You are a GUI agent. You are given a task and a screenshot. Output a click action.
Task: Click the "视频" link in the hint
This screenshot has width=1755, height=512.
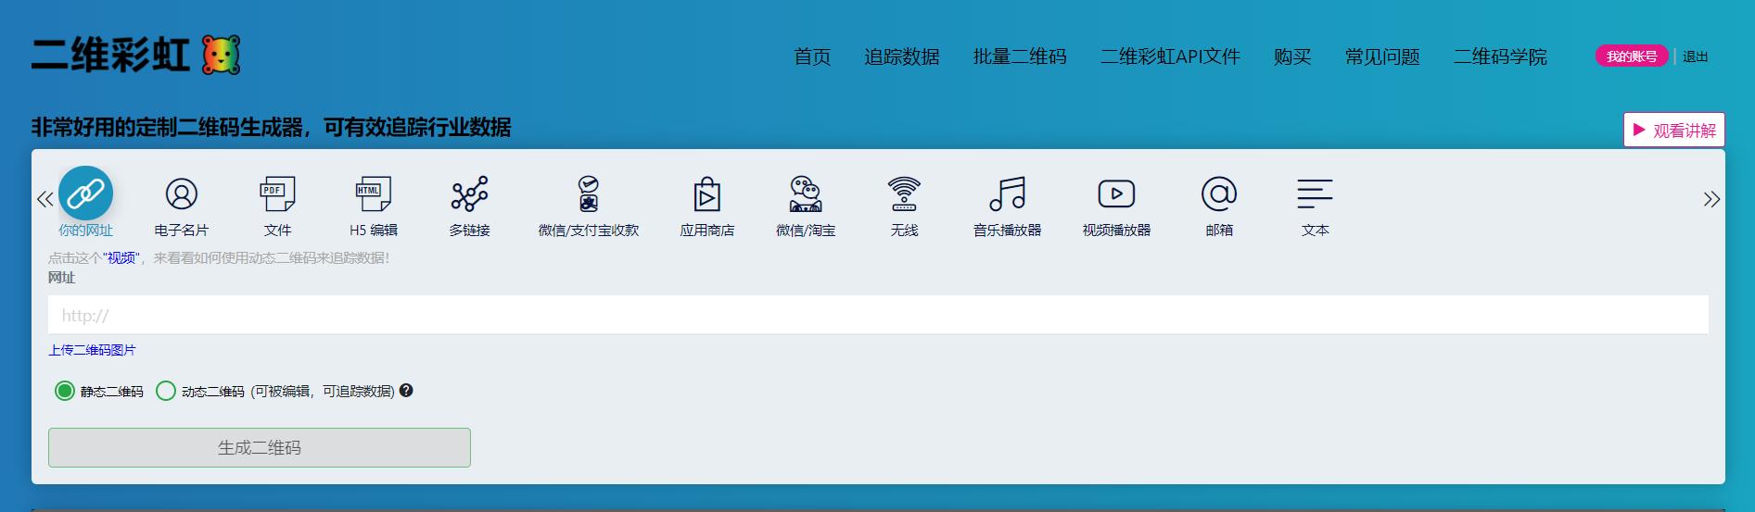(x=121, y=258)
